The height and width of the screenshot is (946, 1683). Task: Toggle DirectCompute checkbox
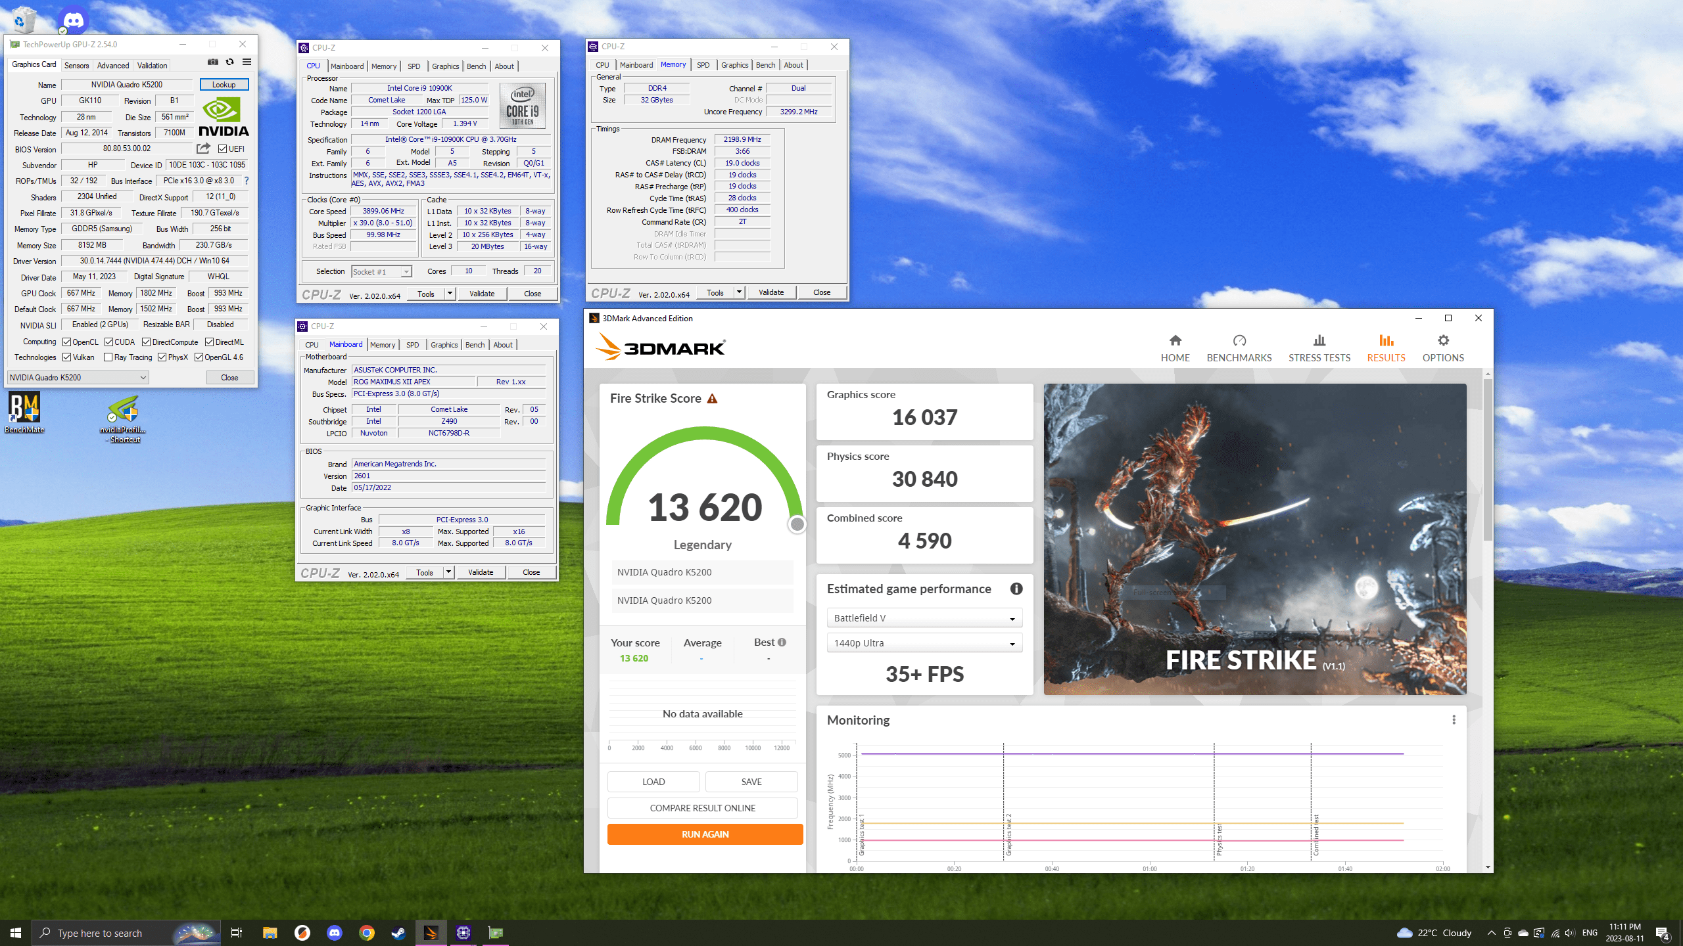[147, 342]
